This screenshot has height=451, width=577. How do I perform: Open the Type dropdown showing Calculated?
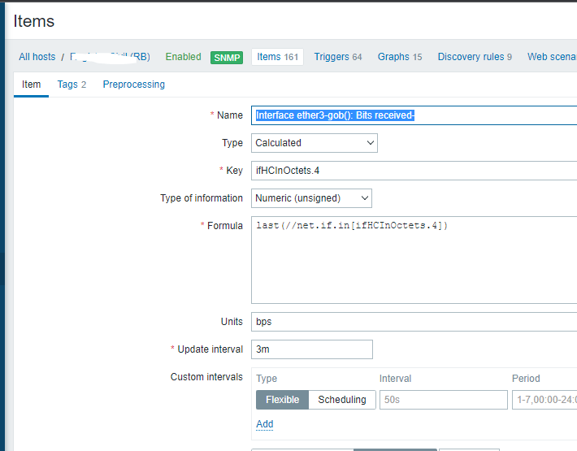(314, 143)
